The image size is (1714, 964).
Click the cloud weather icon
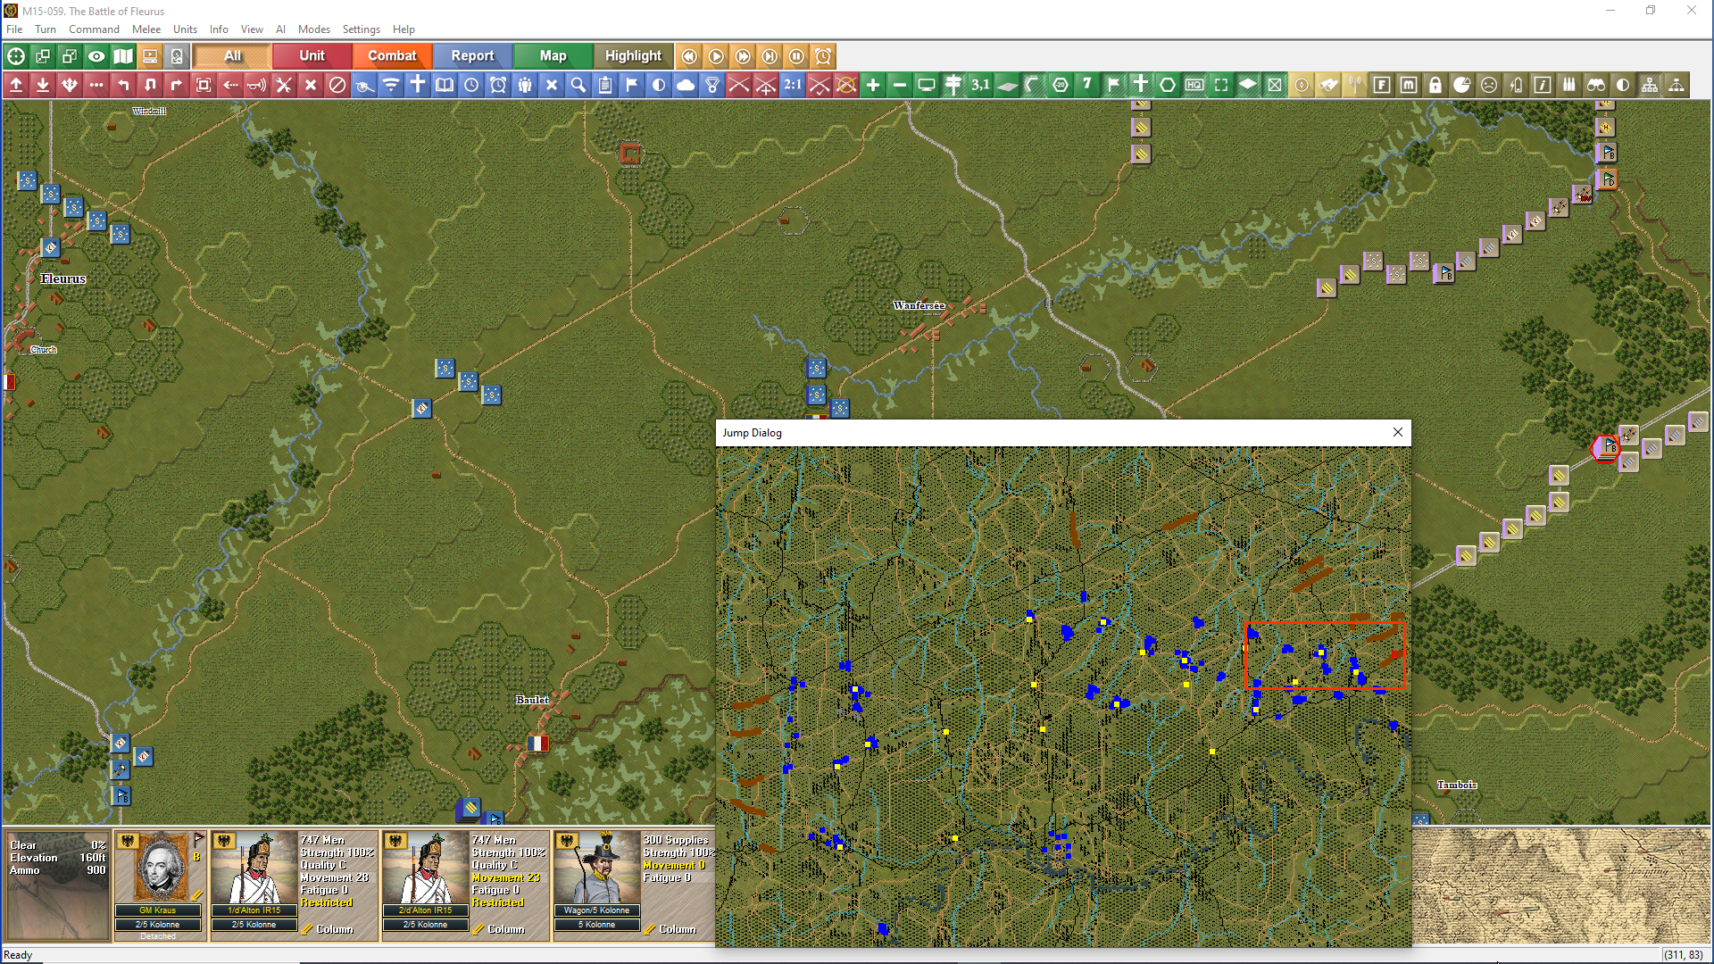pos(686,85)
